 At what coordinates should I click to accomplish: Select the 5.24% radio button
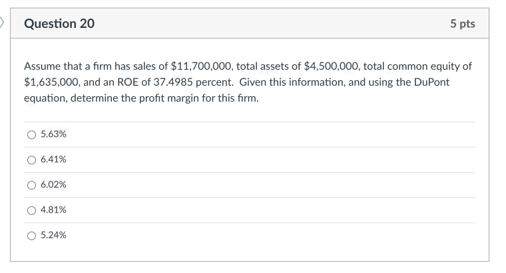(31, 235)
